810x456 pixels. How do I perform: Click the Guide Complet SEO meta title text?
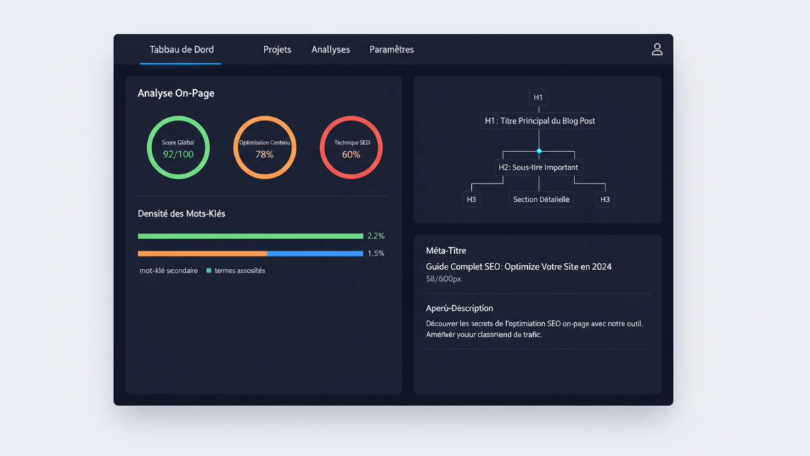pos(518,267)
